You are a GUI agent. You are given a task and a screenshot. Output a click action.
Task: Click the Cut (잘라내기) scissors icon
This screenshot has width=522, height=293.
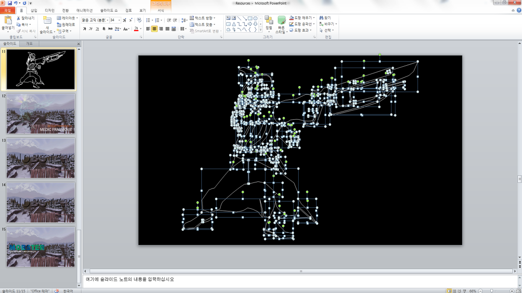pos(18,18)
